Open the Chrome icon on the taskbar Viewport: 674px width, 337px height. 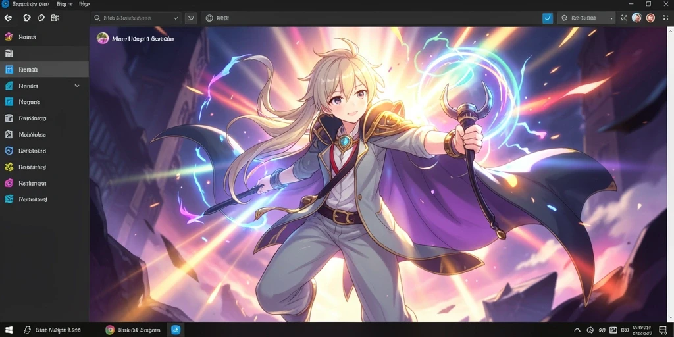pos(110,330)
